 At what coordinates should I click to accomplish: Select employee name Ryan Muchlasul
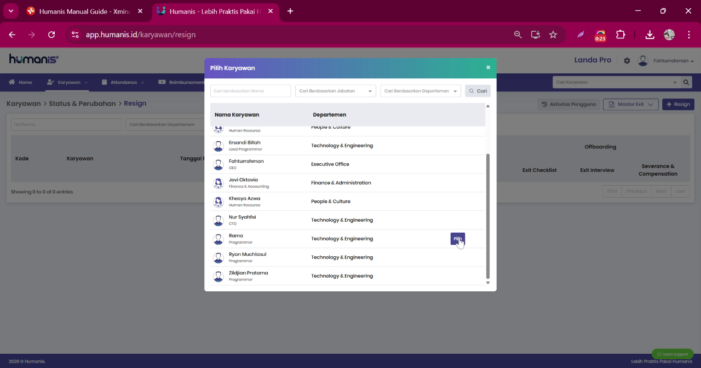click(248, 254)
